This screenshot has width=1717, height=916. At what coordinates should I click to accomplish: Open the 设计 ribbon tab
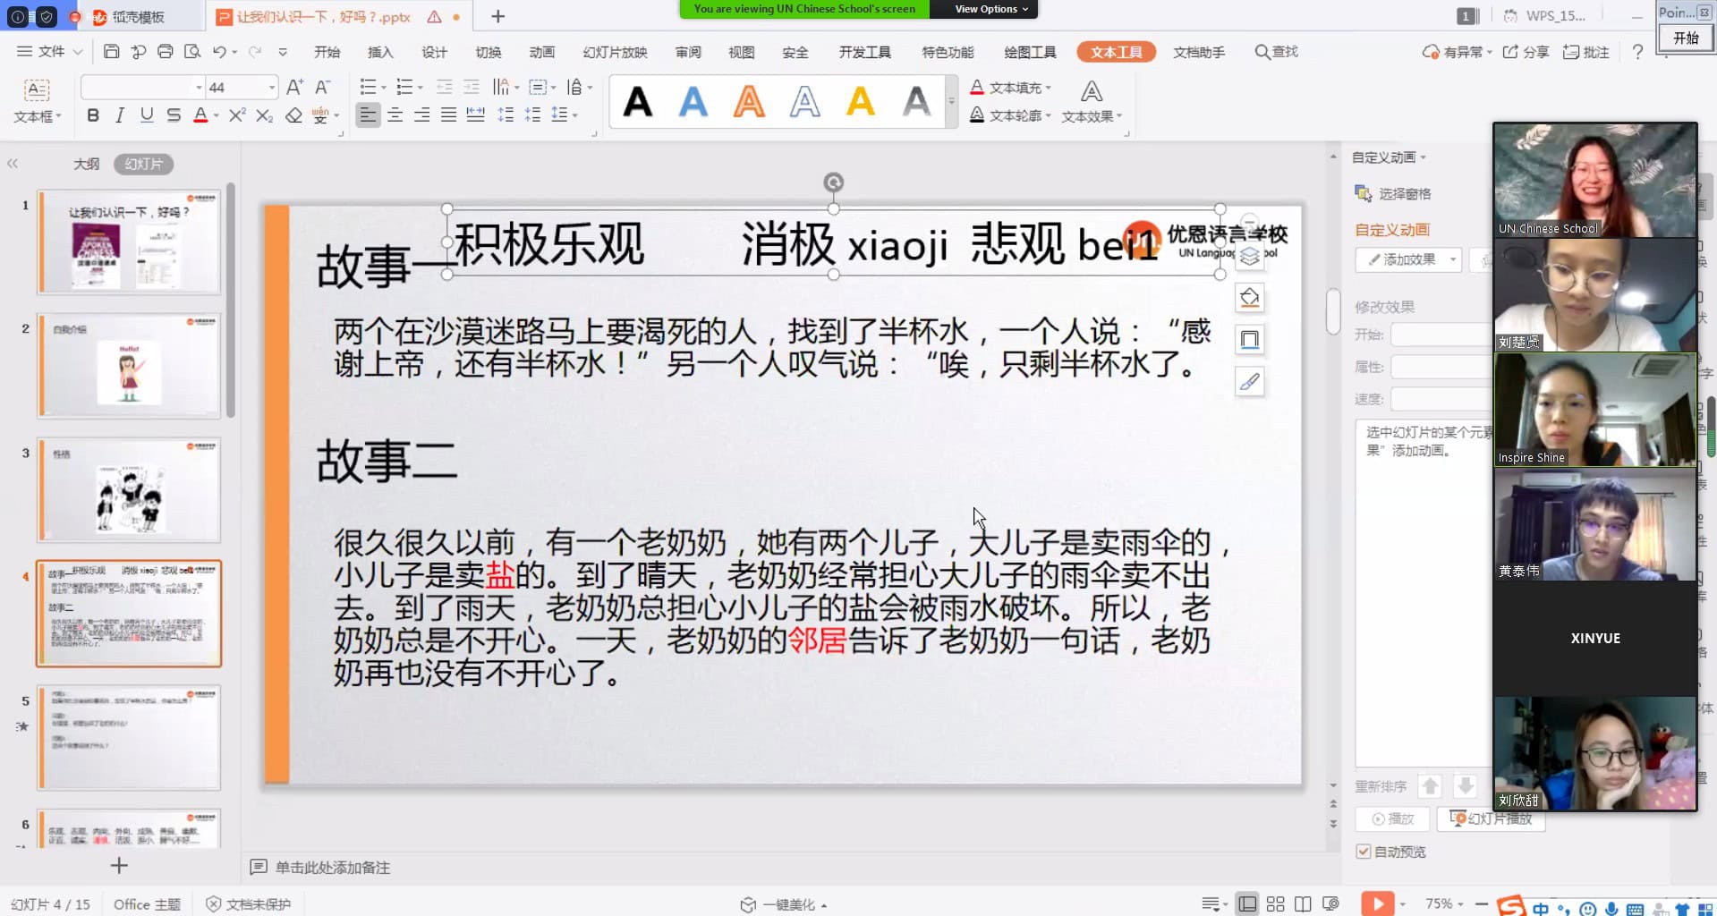click(x=434, y=52)
